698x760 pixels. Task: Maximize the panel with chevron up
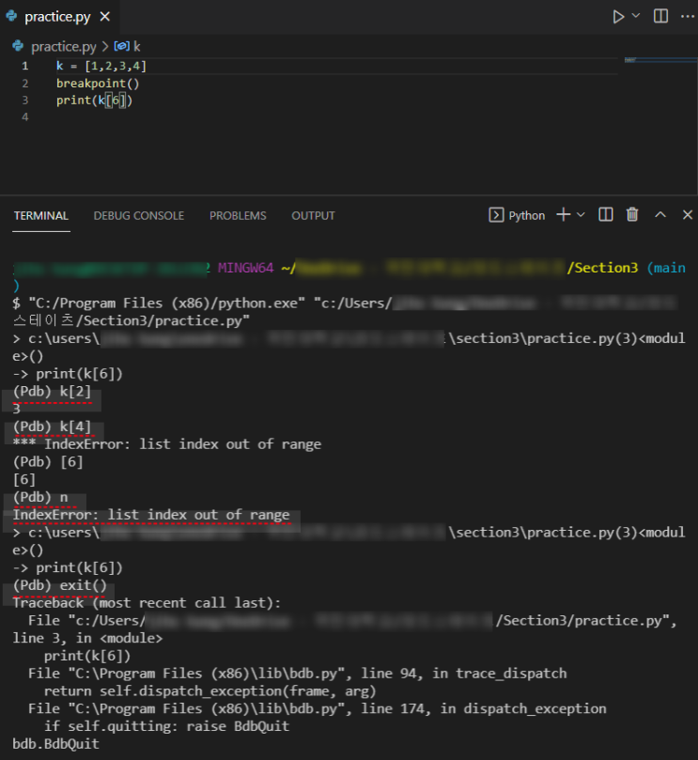pyautogui.click(x=660, y=214)
